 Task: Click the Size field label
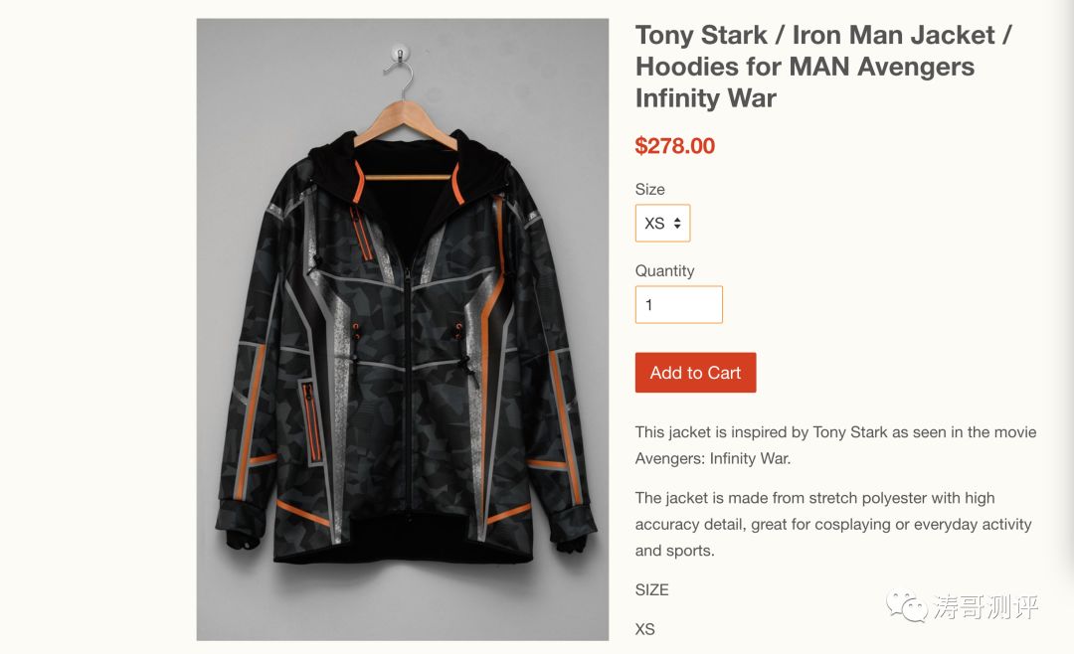coord(649,189)
